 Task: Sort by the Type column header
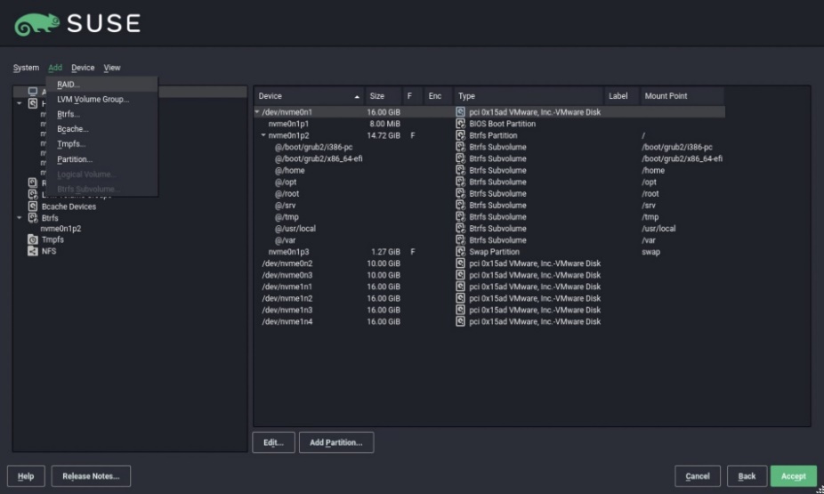tap(529, 96)
